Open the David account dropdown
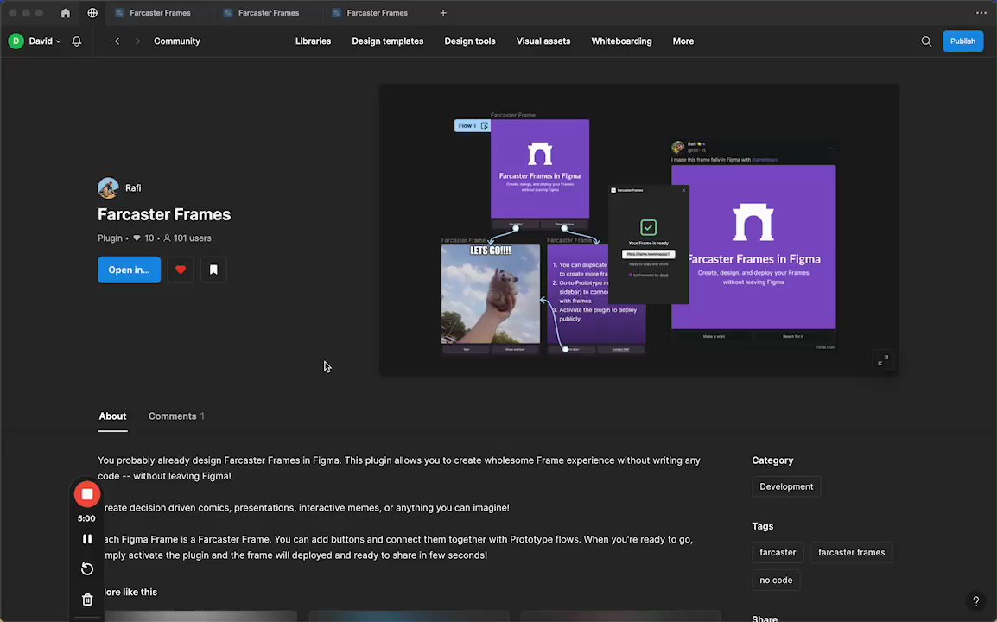The width and height of the screenshot is (997, 622). point(45,41)
